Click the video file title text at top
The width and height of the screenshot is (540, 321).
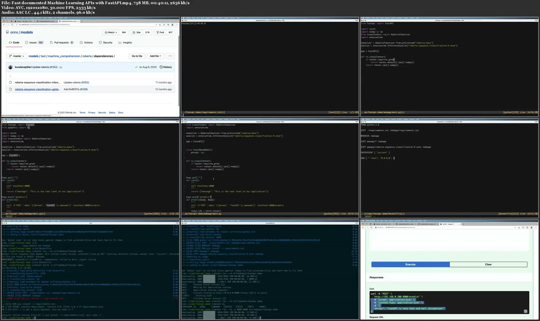[95, 3]
